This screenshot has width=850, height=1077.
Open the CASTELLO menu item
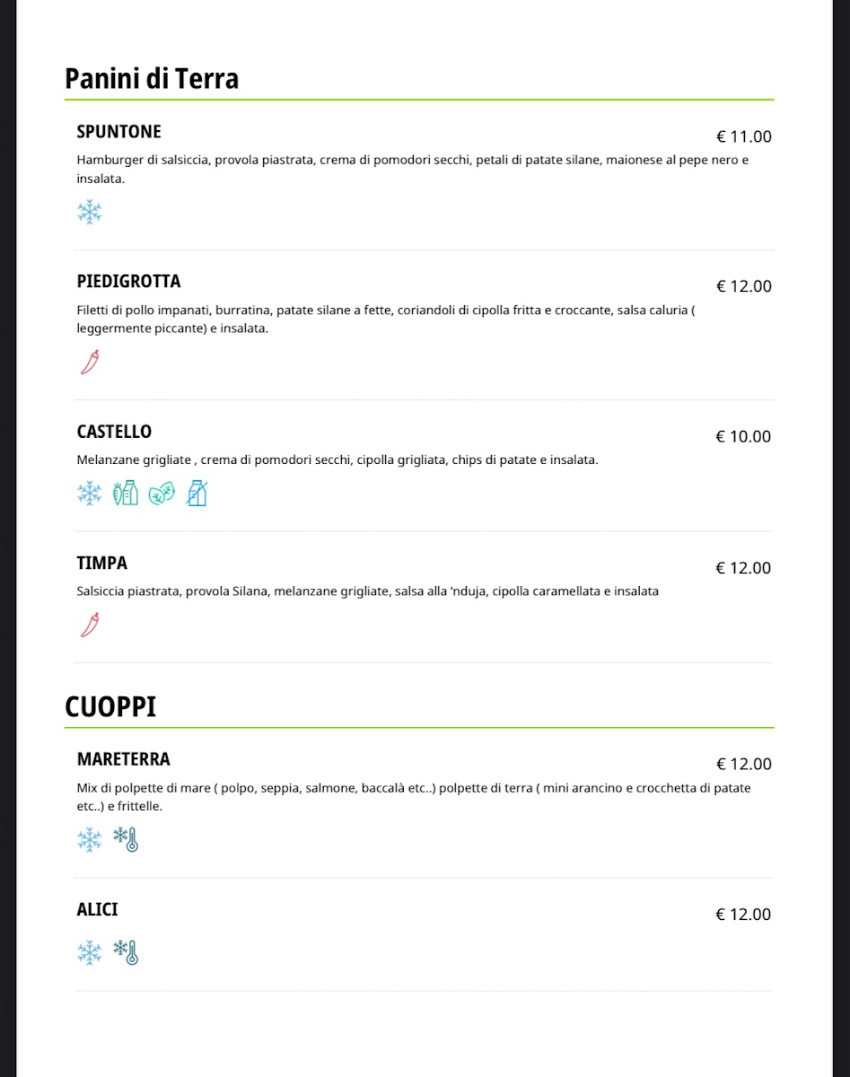point(115,432)
